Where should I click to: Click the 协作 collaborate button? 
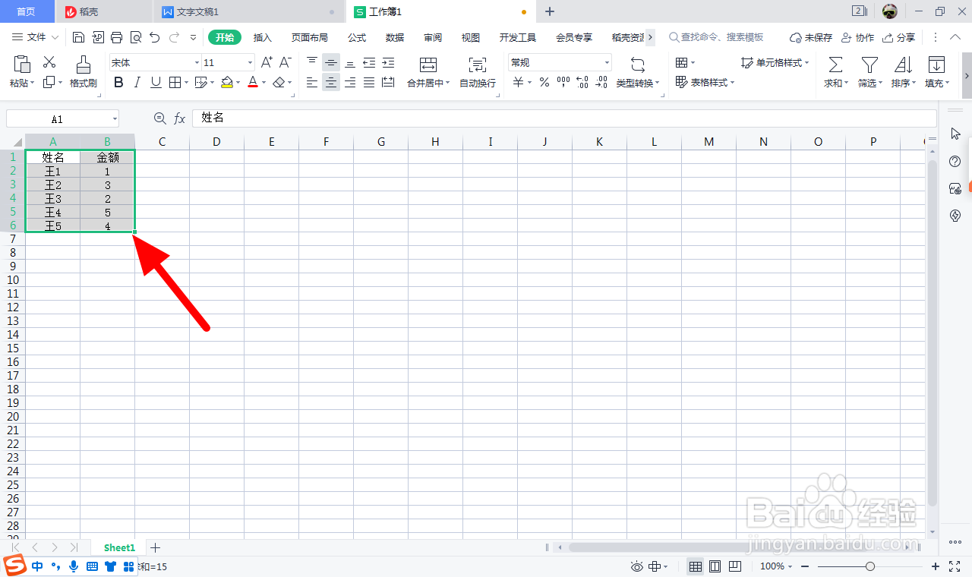tap(857, 37)
